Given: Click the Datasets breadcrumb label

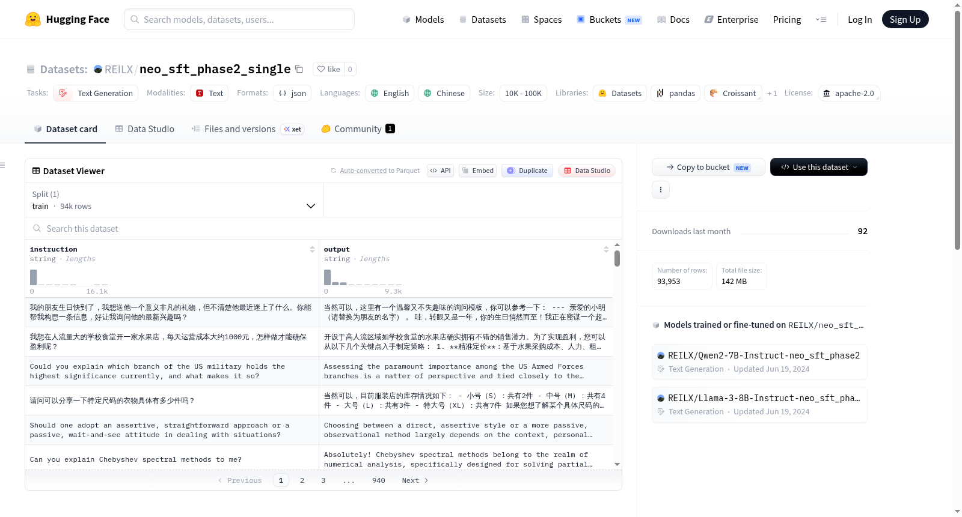Looking at the screenshot, I should pyautogui.click(x=64, y=69).
